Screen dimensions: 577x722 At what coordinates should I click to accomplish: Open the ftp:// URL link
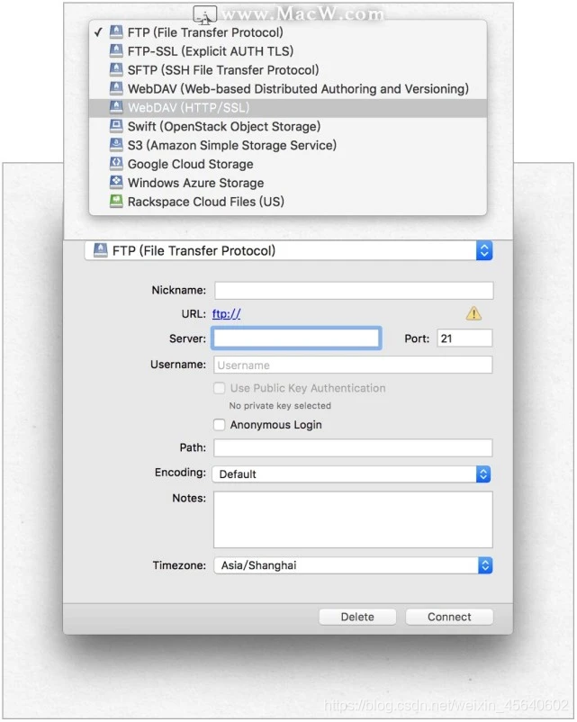[x=226, y=314]
